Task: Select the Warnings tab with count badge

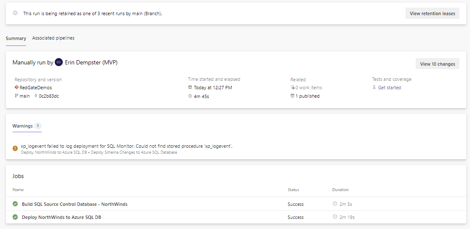Action: coord(27,126)
